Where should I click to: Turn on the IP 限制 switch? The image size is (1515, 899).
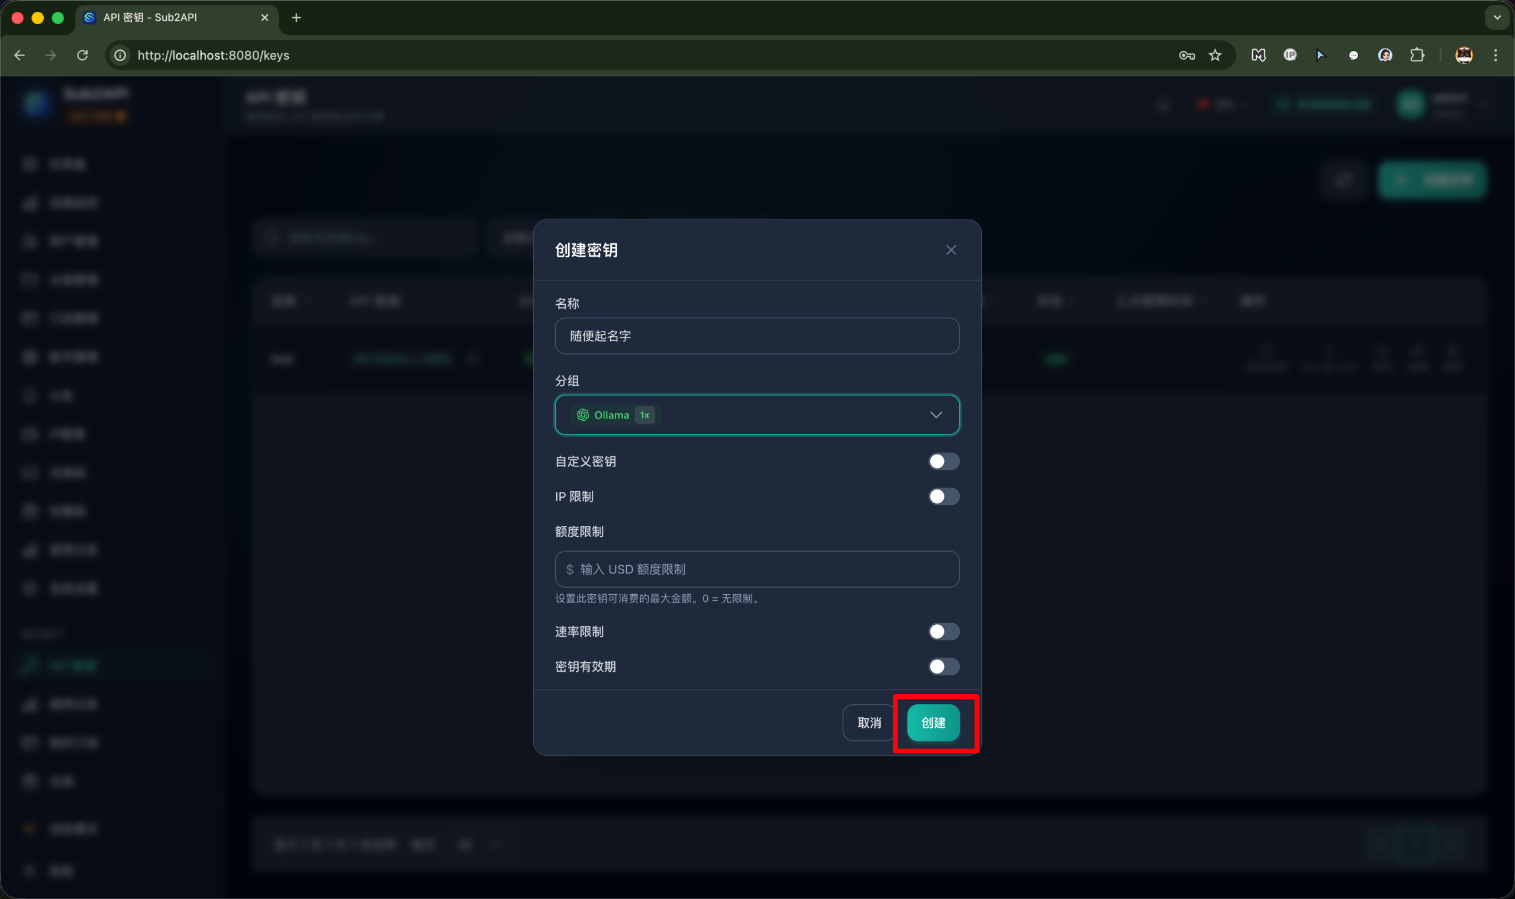coord(943,497)
